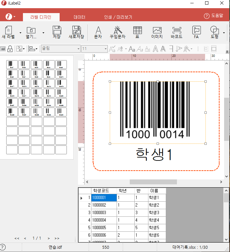Screen dimensions: 230x252
Task: Expand the align icon dropdown arrow
Action: tap(37, 49)
